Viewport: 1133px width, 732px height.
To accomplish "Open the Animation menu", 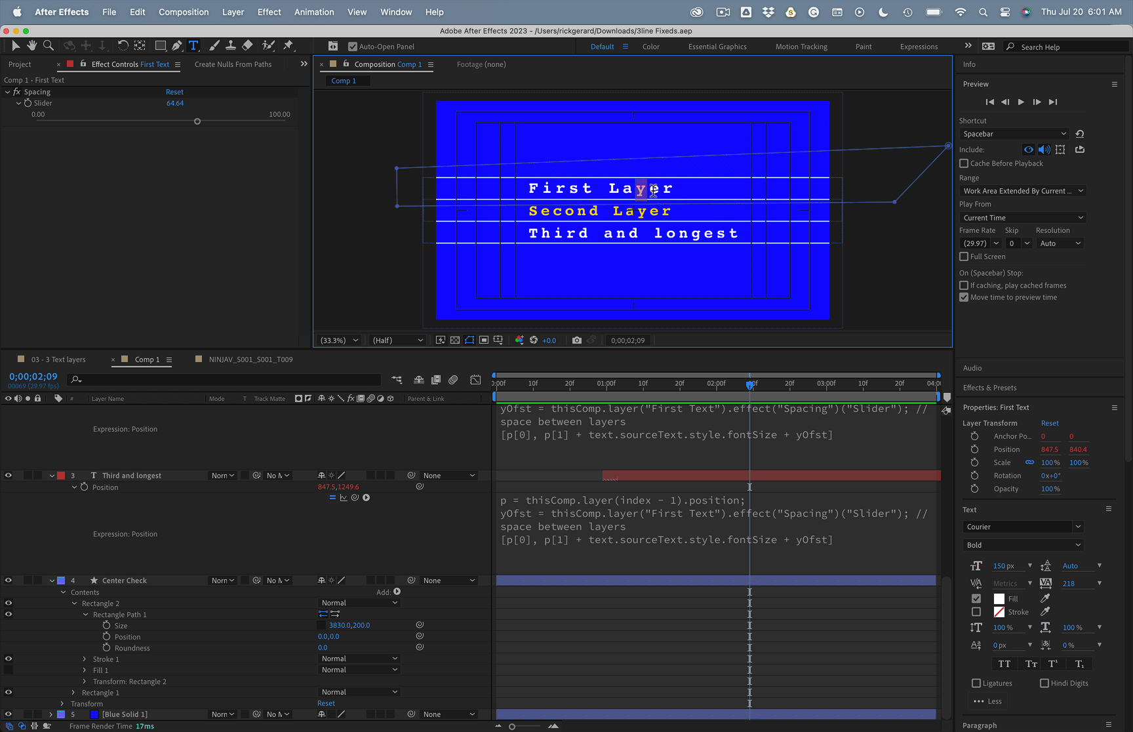I will (x=314, y=12).
